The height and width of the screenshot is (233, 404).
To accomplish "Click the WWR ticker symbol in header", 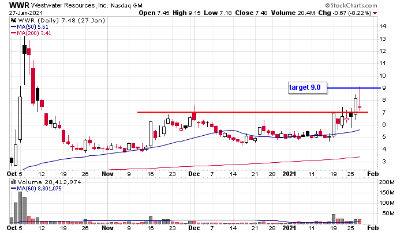I will click(x=20, y=5).
